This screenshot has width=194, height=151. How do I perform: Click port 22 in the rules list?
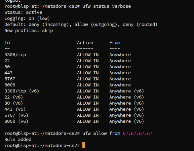tap(7, 61)
